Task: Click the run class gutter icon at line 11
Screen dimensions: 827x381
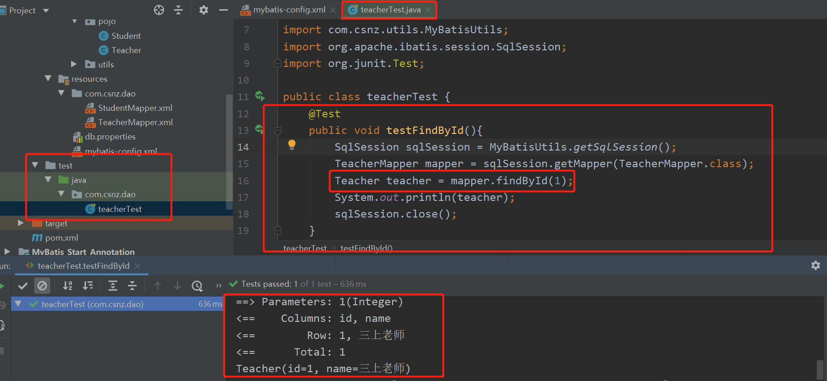Action: point(260,96)
